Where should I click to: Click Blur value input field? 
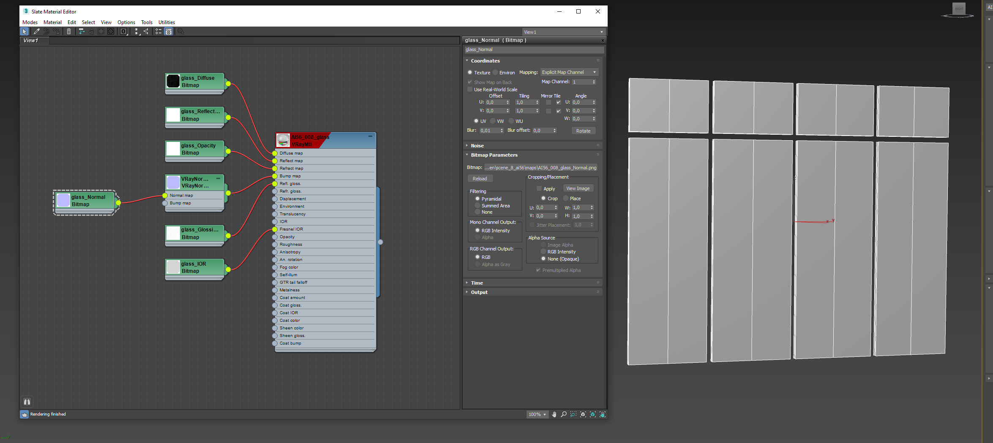click(x=489, y=130)
